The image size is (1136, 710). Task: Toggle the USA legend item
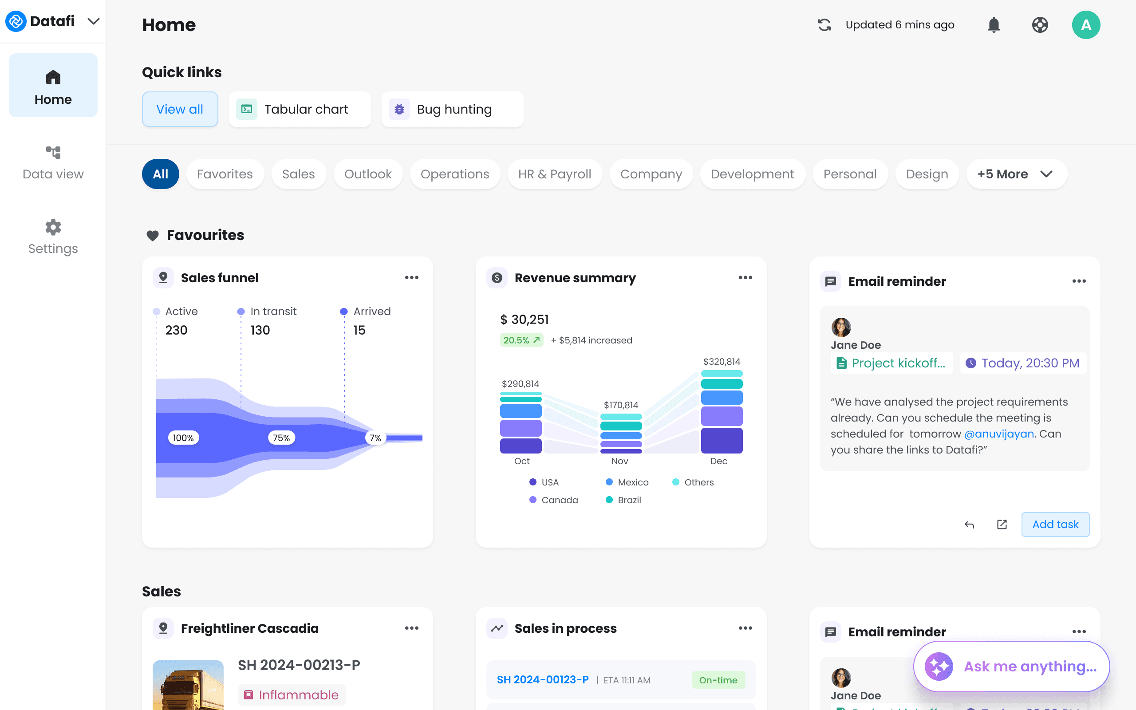[x=544, y=482]
